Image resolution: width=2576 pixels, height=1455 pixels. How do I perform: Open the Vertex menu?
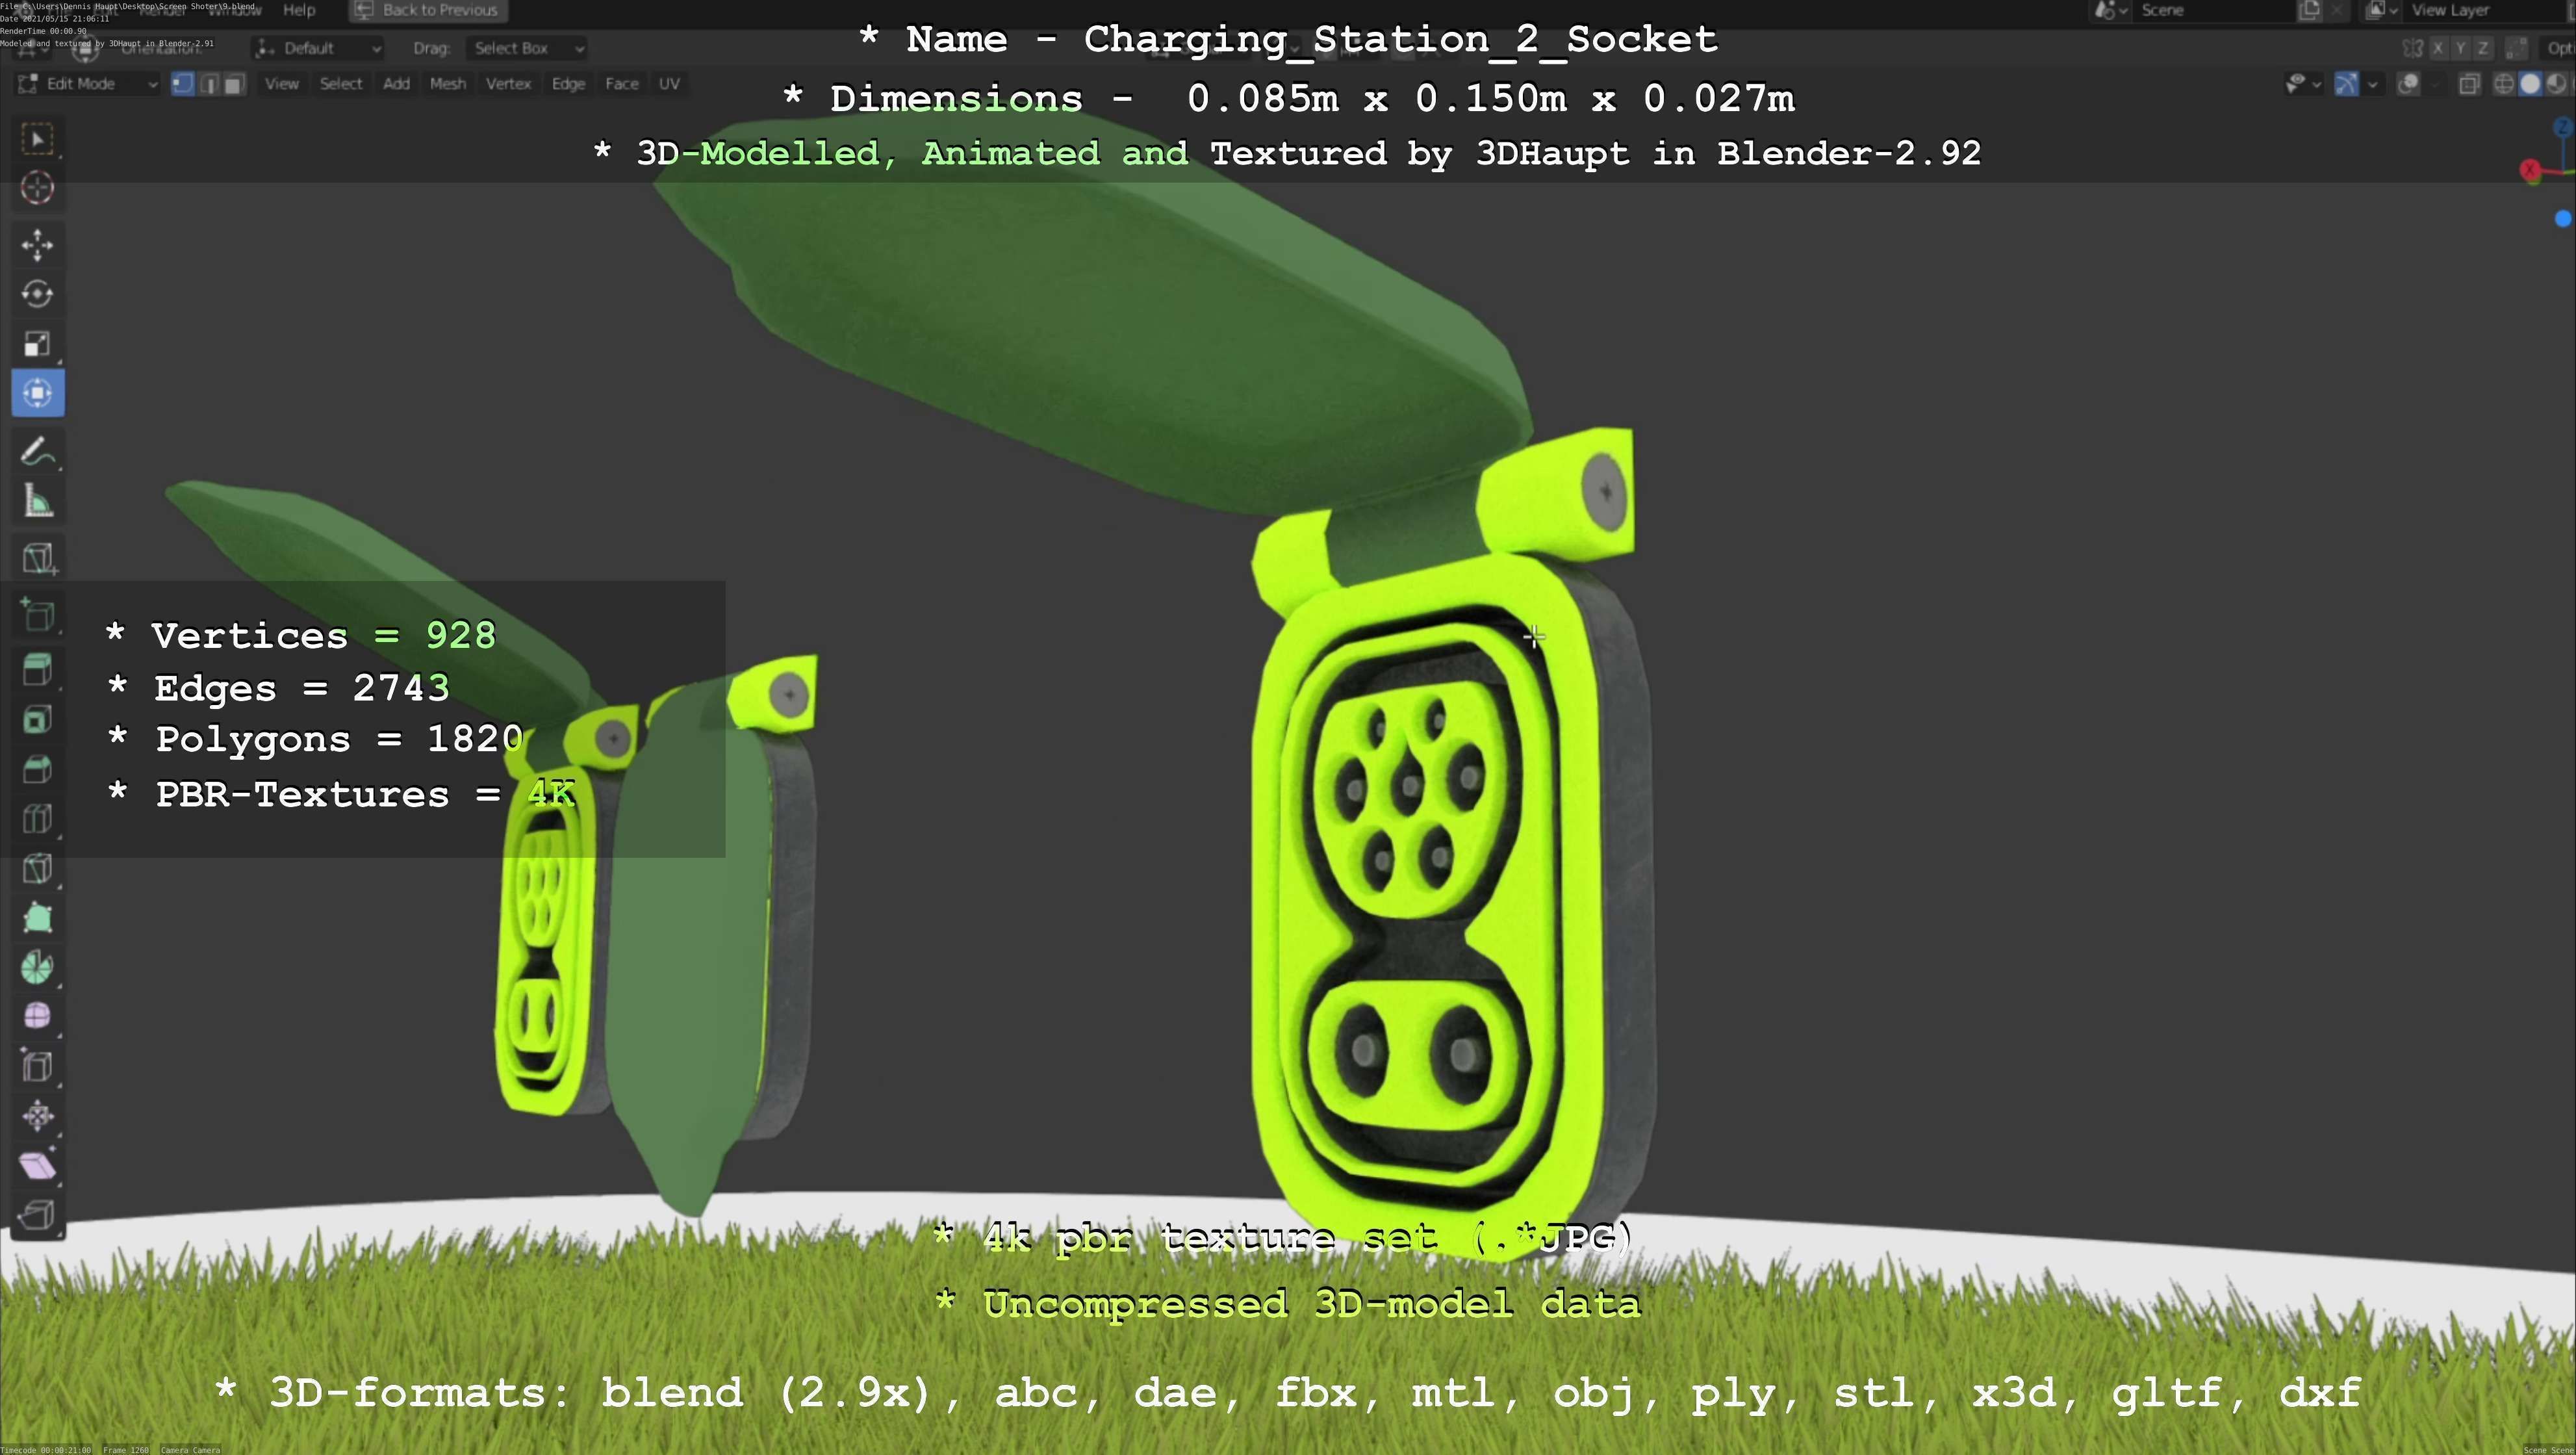click(x=508, y=84)
